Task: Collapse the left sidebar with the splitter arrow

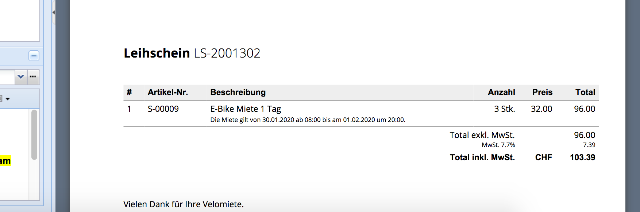Action: (x=54, y=12)
